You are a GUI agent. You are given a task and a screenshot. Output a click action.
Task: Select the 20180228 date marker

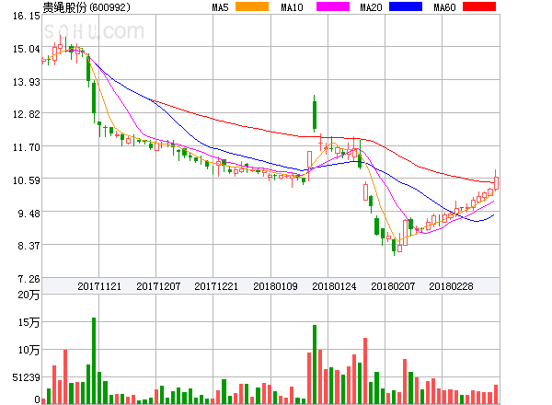click(451, 286)
